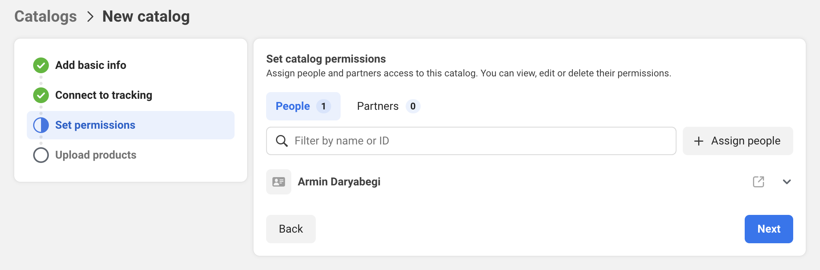Expand Armin Daryabegi's permissions chevron

[786, 182]
